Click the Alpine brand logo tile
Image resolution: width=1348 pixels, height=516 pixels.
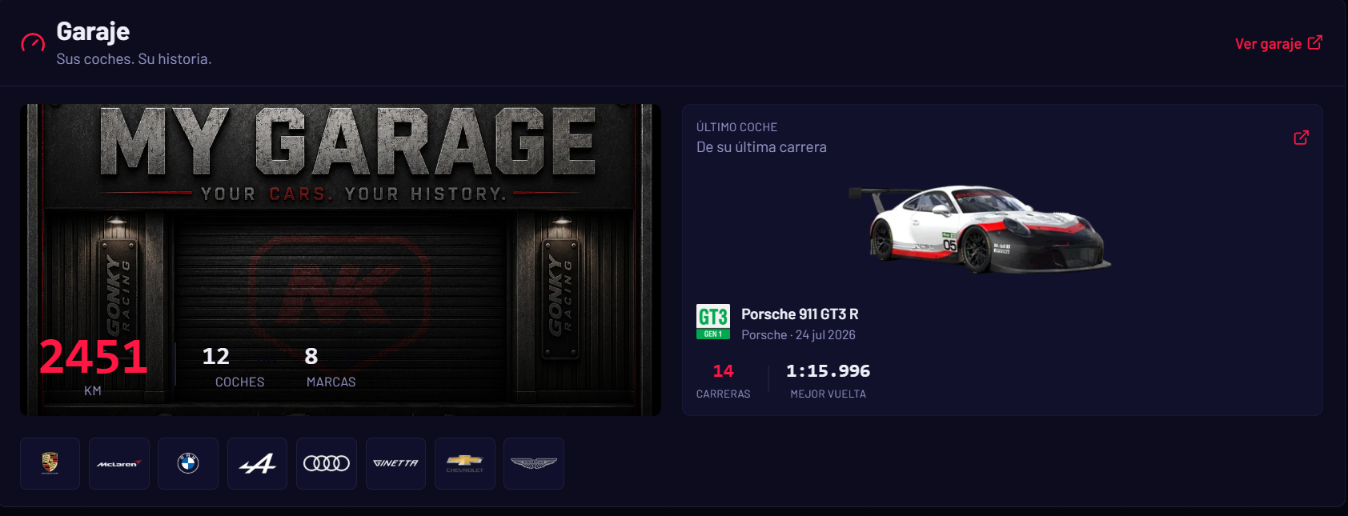click(x=257, y=463)
